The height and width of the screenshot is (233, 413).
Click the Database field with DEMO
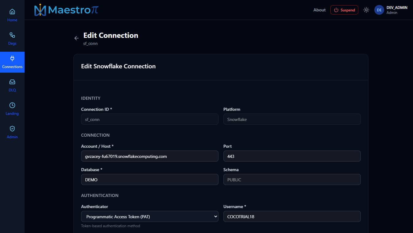pyautogui.click(x=150, y=179)
